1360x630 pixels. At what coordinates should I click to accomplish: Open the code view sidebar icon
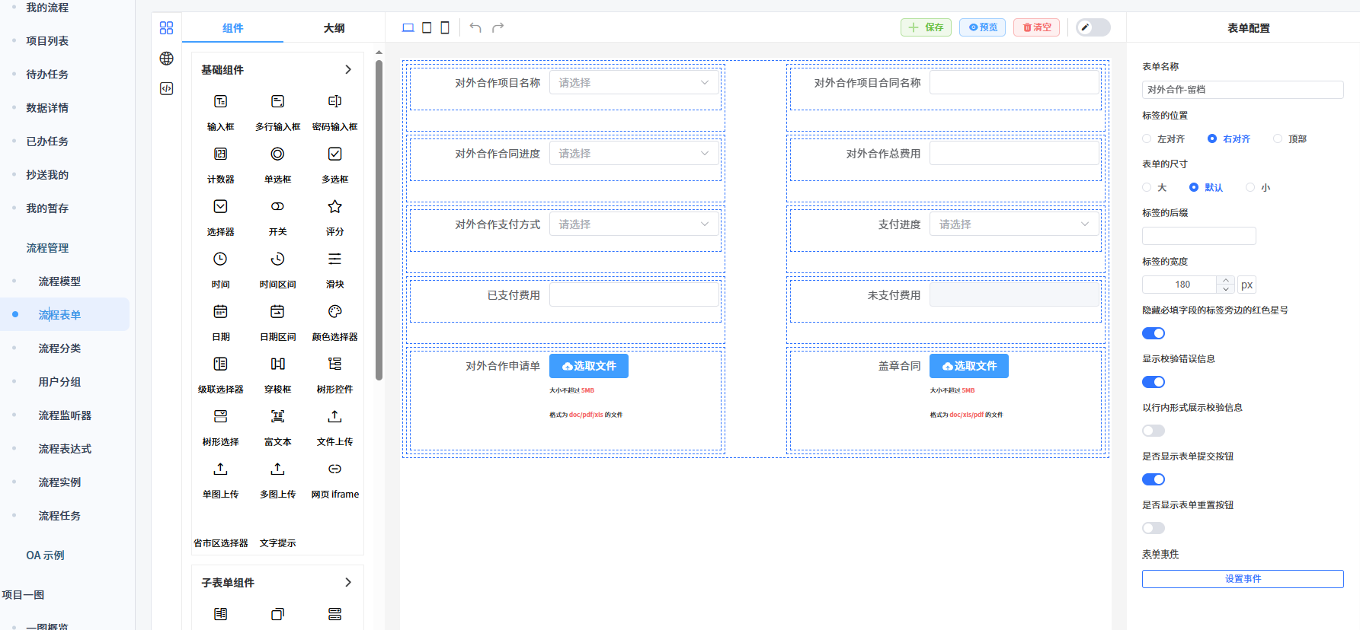tap(166, 88)
